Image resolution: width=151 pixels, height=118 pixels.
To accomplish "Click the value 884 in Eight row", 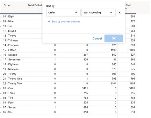I will pos(133,16).
